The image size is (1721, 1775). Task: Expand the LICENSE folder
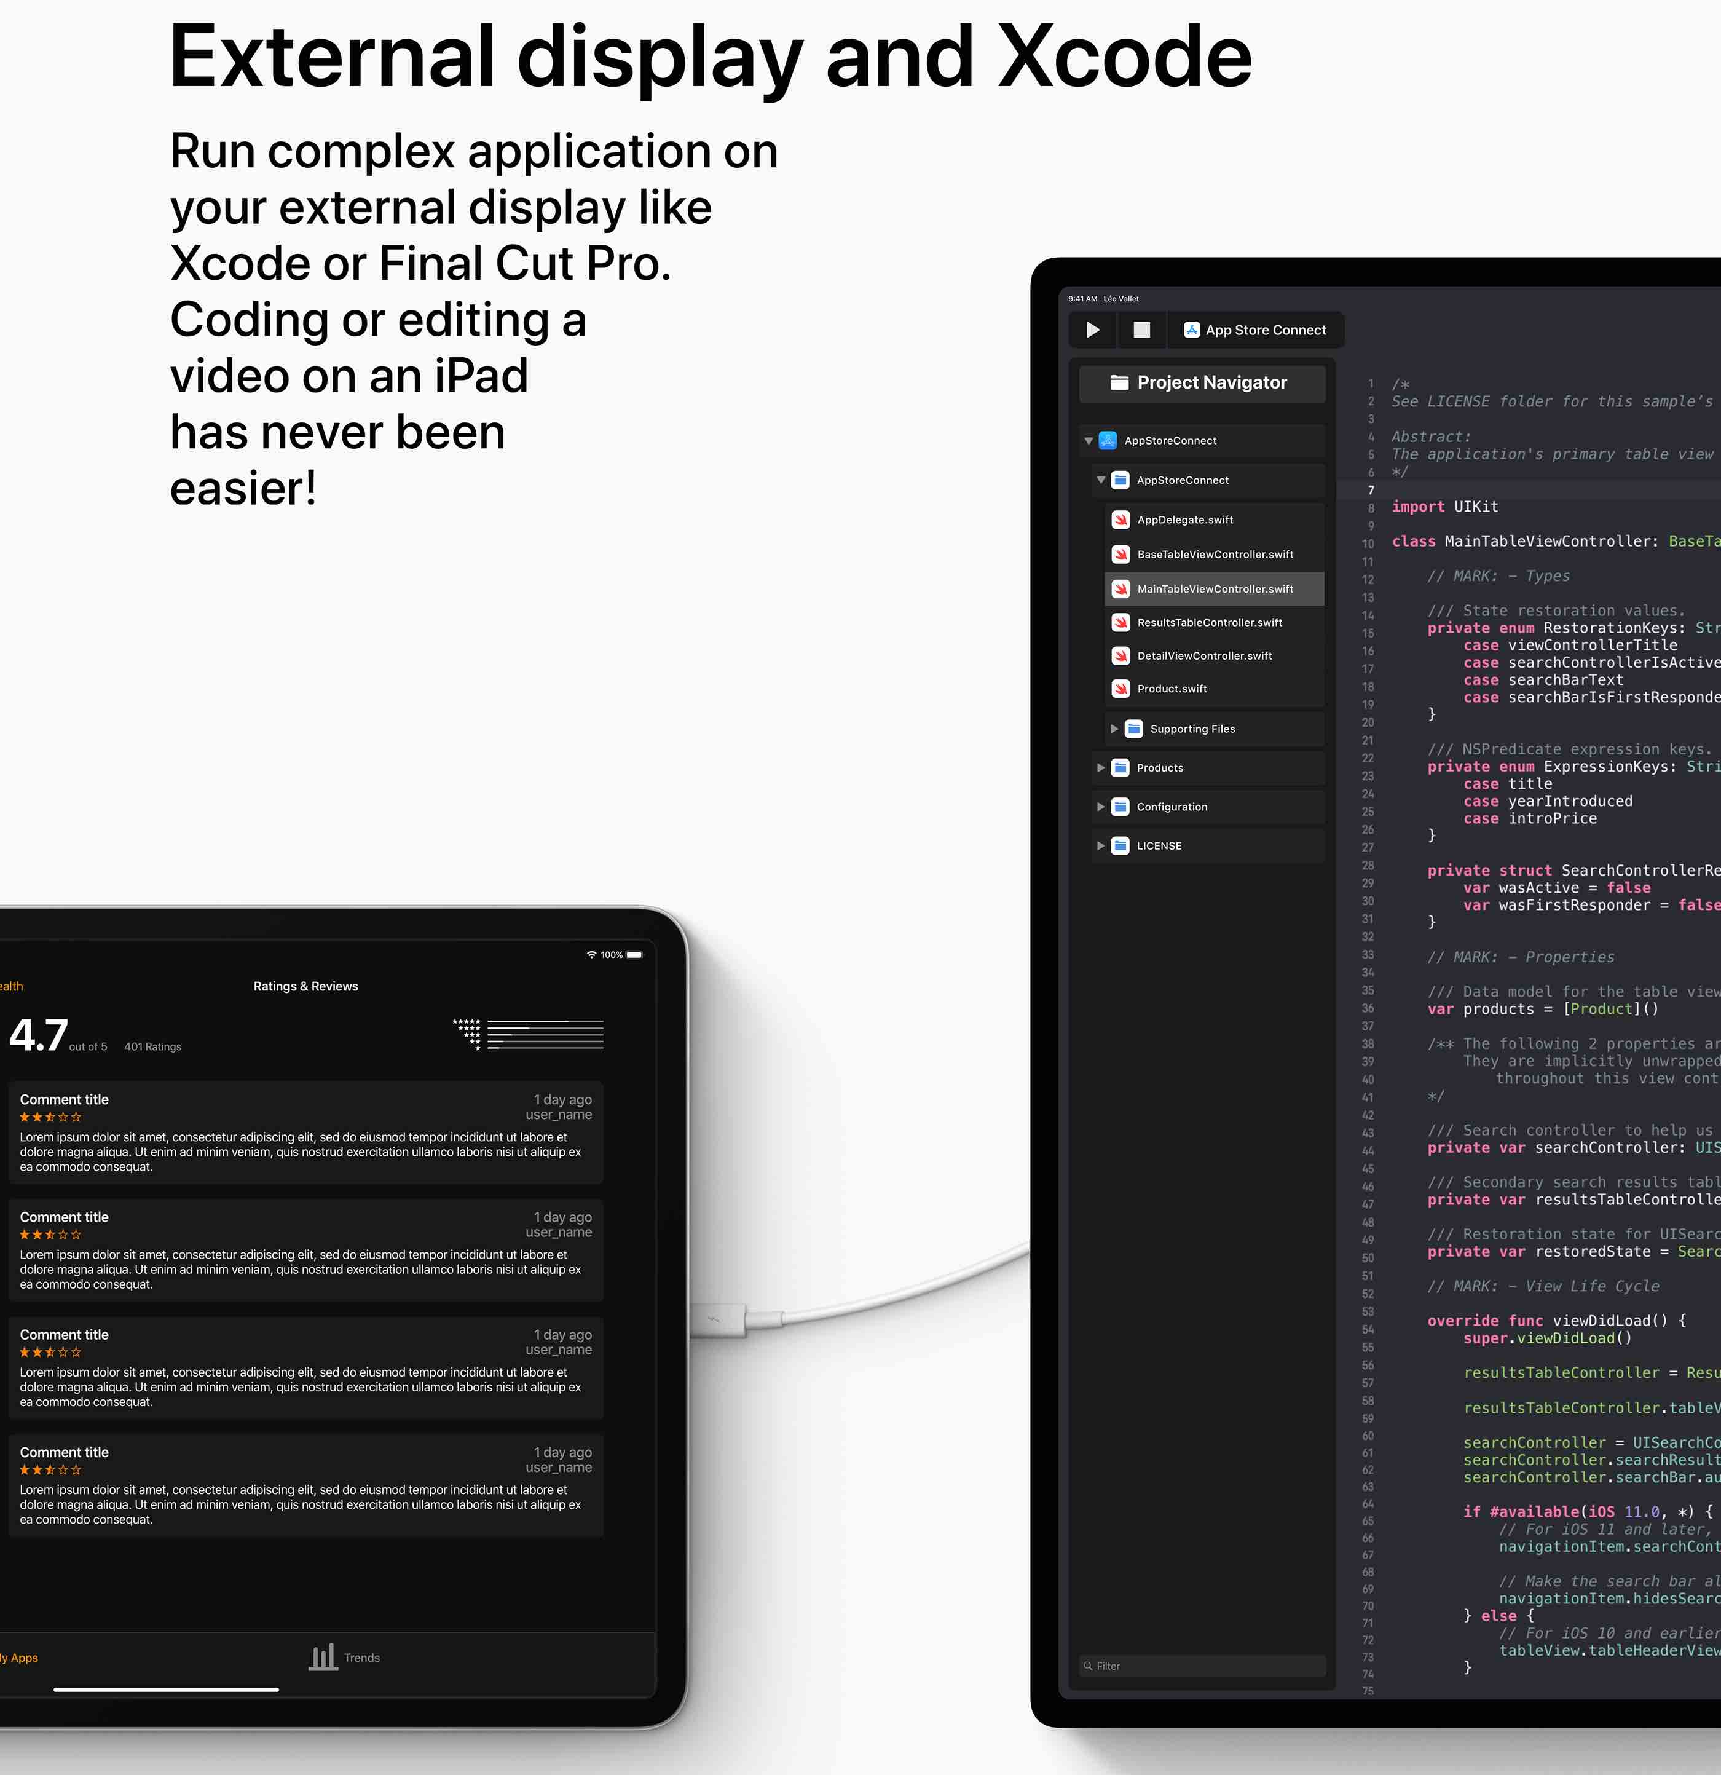click(x=1101, y=846)
